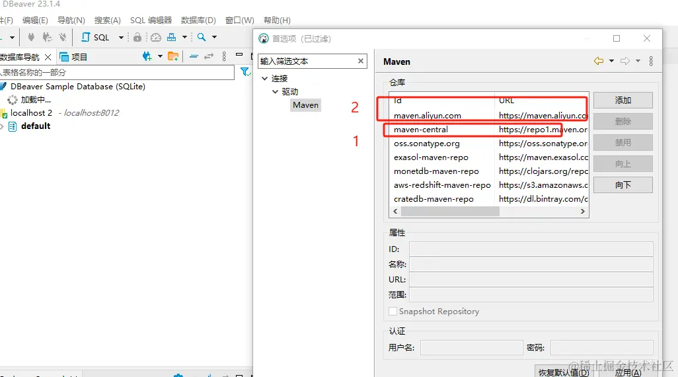Select the default database item
The image size is (678, 377).
click(x=36, y=126)
